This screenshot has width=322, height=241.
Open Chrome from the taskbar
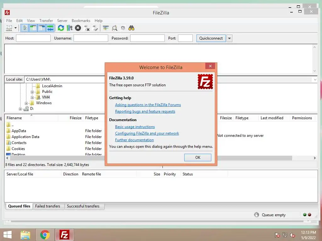45,235
